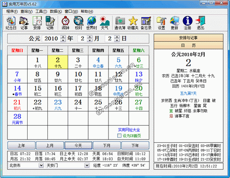Click the 回历 1431年2月17日 text
The image size is (230, 178).
pyautogui.click(x=188, y=86)
